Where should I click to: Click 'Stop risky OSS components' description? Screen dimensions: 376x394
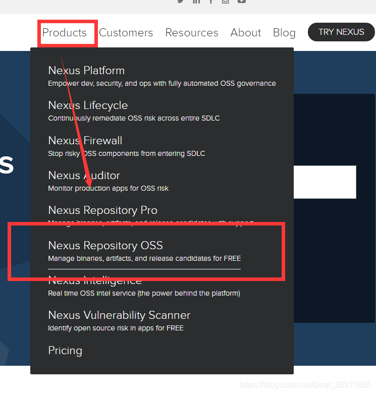pos(127,153)
